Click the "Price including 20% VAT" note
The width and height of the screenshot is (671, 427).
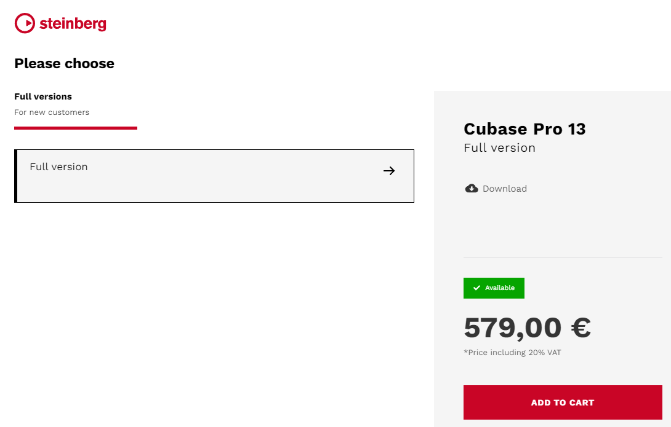click(x=512, y=353)
